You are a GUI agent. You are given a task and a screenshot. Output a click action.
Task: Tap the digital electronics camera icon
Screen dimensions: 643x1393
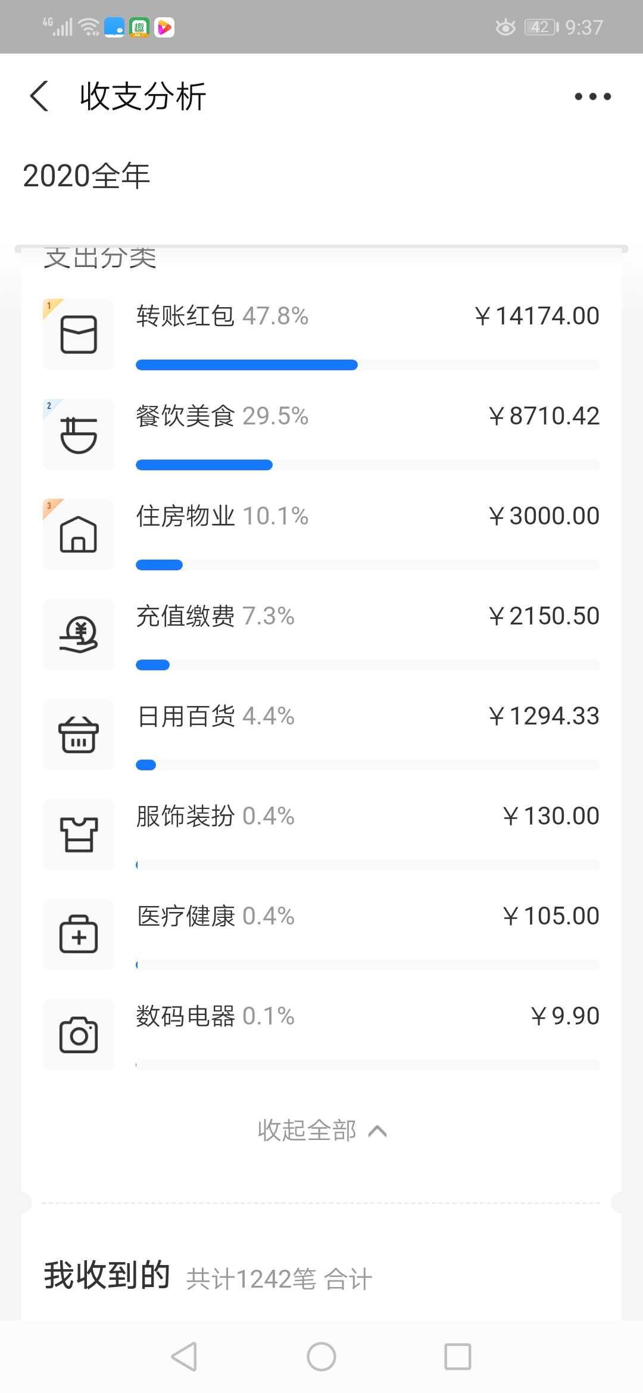79,1035
